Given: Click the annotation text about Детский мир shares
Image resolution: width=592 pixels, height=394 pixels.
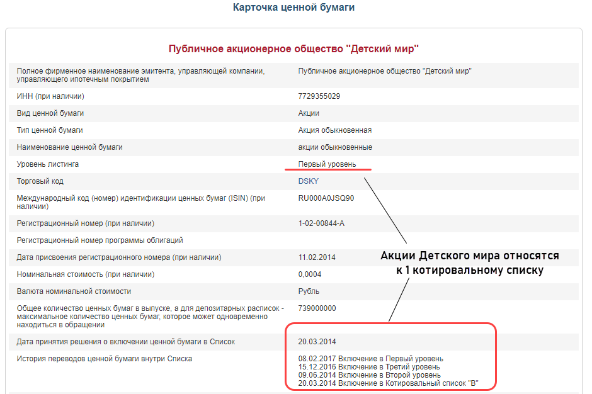Looking at the screenshot, I should pos(469,264).
